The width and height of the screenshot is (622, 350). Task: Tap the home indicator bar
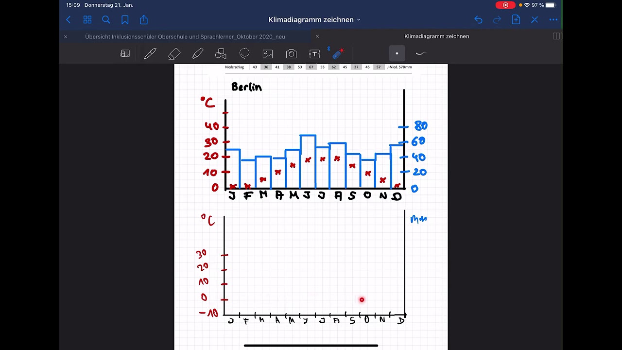[x=311, y=346]
